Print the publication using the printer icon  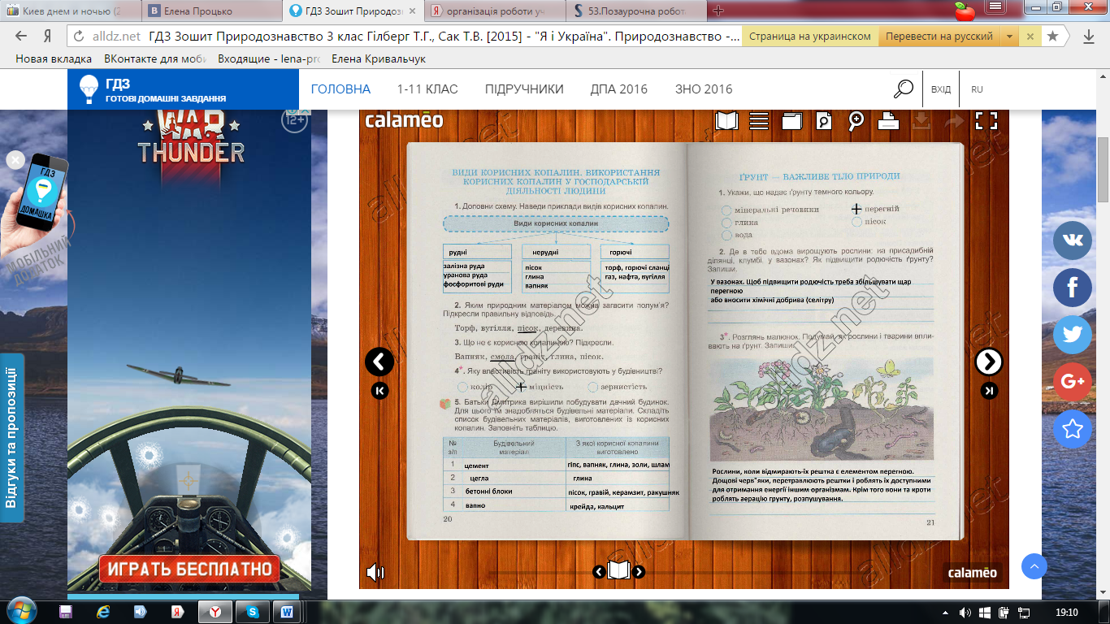point(888,121)
